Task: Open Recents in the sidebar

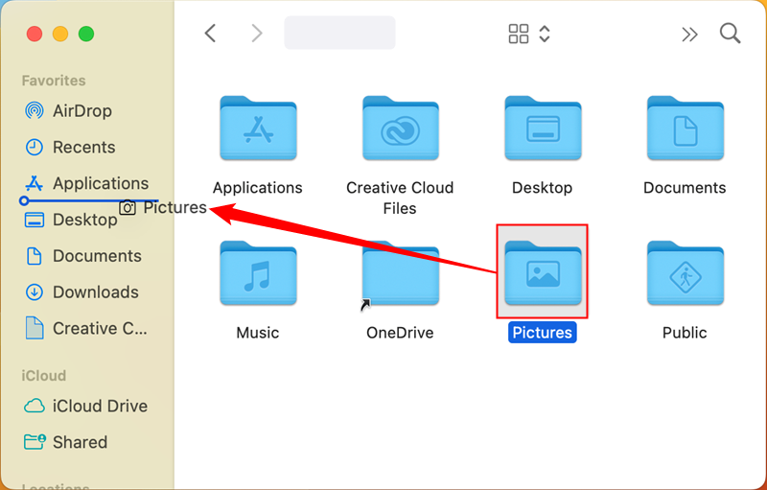Action: pos(70,148)
